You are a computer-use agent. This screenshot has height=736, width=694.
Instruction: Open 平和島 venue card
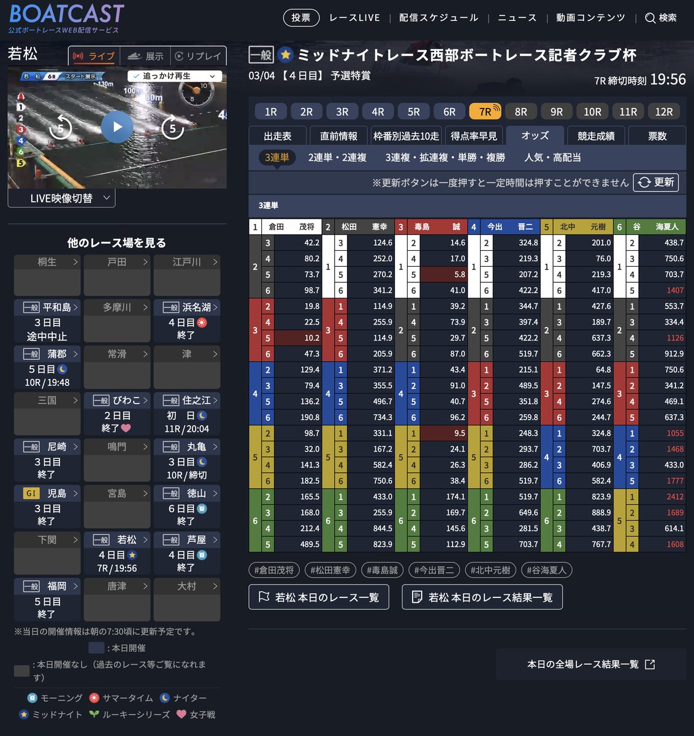pyautogui.click(x=47, y=321)
